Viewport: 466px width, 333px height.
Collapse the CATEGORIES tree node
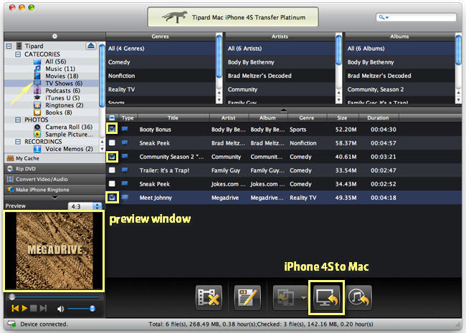[18, 54]
